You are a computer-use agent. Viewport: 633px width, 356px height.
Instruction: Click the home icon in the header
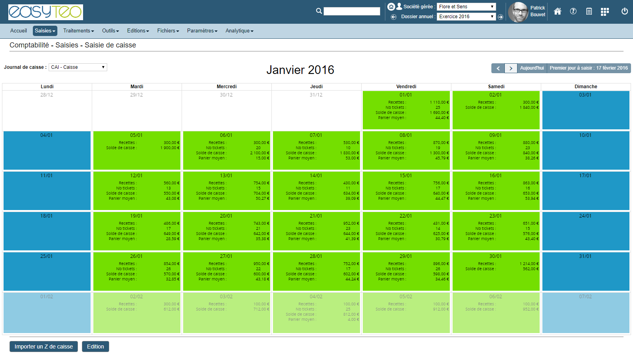557,11
